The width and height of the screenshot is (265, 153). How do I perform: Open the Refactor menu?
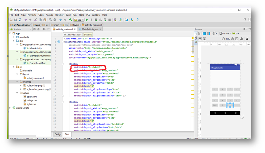pyautogui.click(x=59, y=15)
